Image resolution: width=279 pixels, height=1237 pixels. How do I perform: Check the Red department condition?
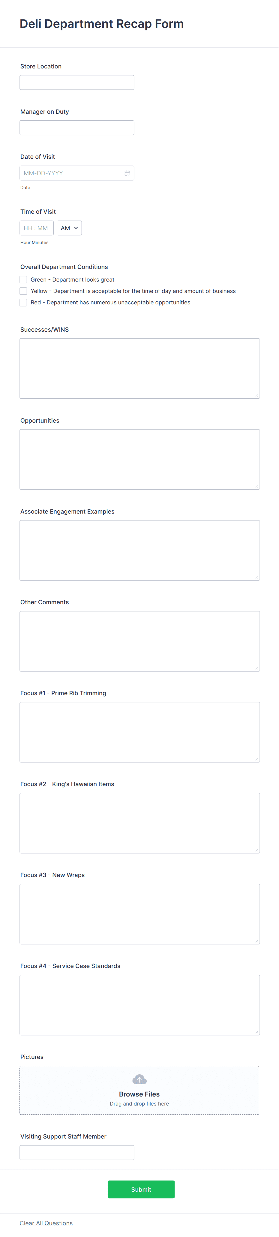point(23,302)
